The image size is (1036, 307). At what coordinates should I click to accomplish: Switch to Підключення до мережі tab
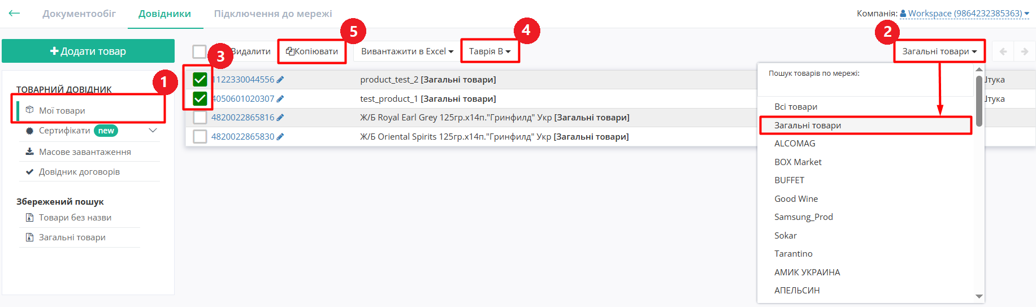pos(273,14)
